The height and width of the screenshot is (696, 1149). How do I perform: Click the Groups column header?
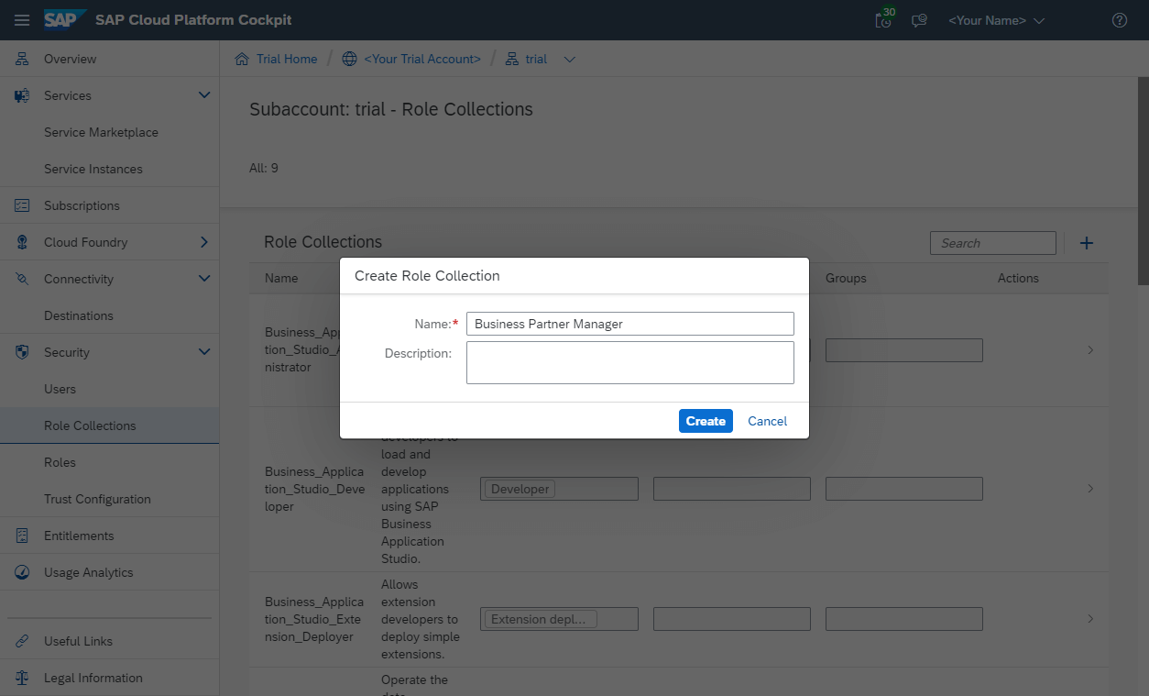[846, 278]
